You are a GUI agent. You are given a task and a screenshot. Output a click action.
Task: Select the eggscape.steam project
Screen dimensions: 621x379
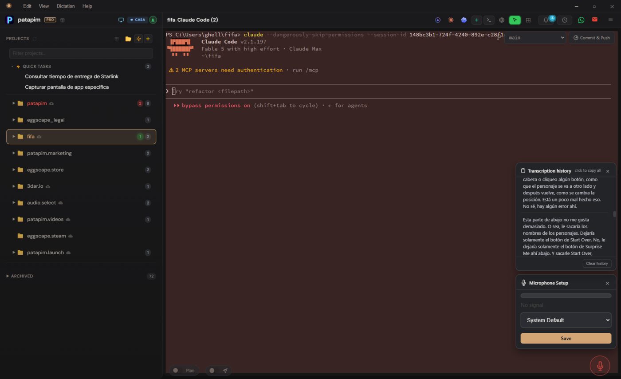click(81, 236)
